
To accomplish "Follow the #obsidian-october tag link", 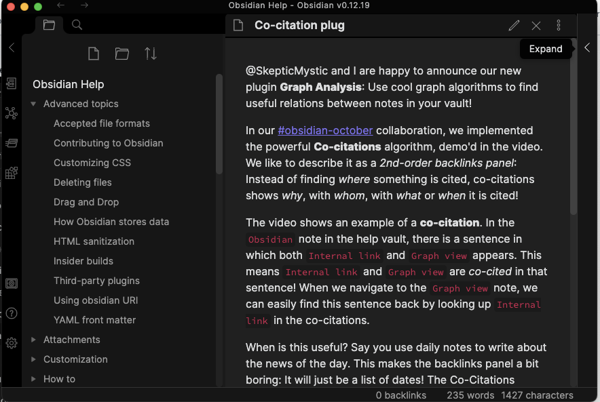I will point(325,130).
